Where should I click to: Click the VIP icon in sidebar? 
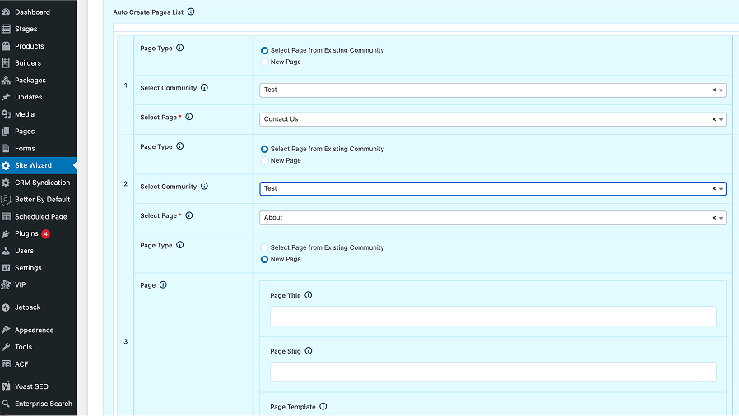[x=6, y=284]
